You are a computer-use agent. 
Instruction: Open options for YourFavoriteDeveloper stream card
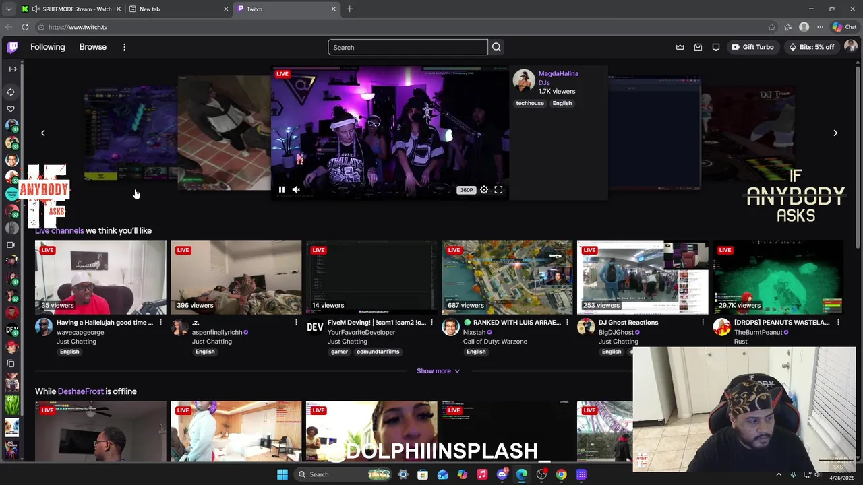431,323
